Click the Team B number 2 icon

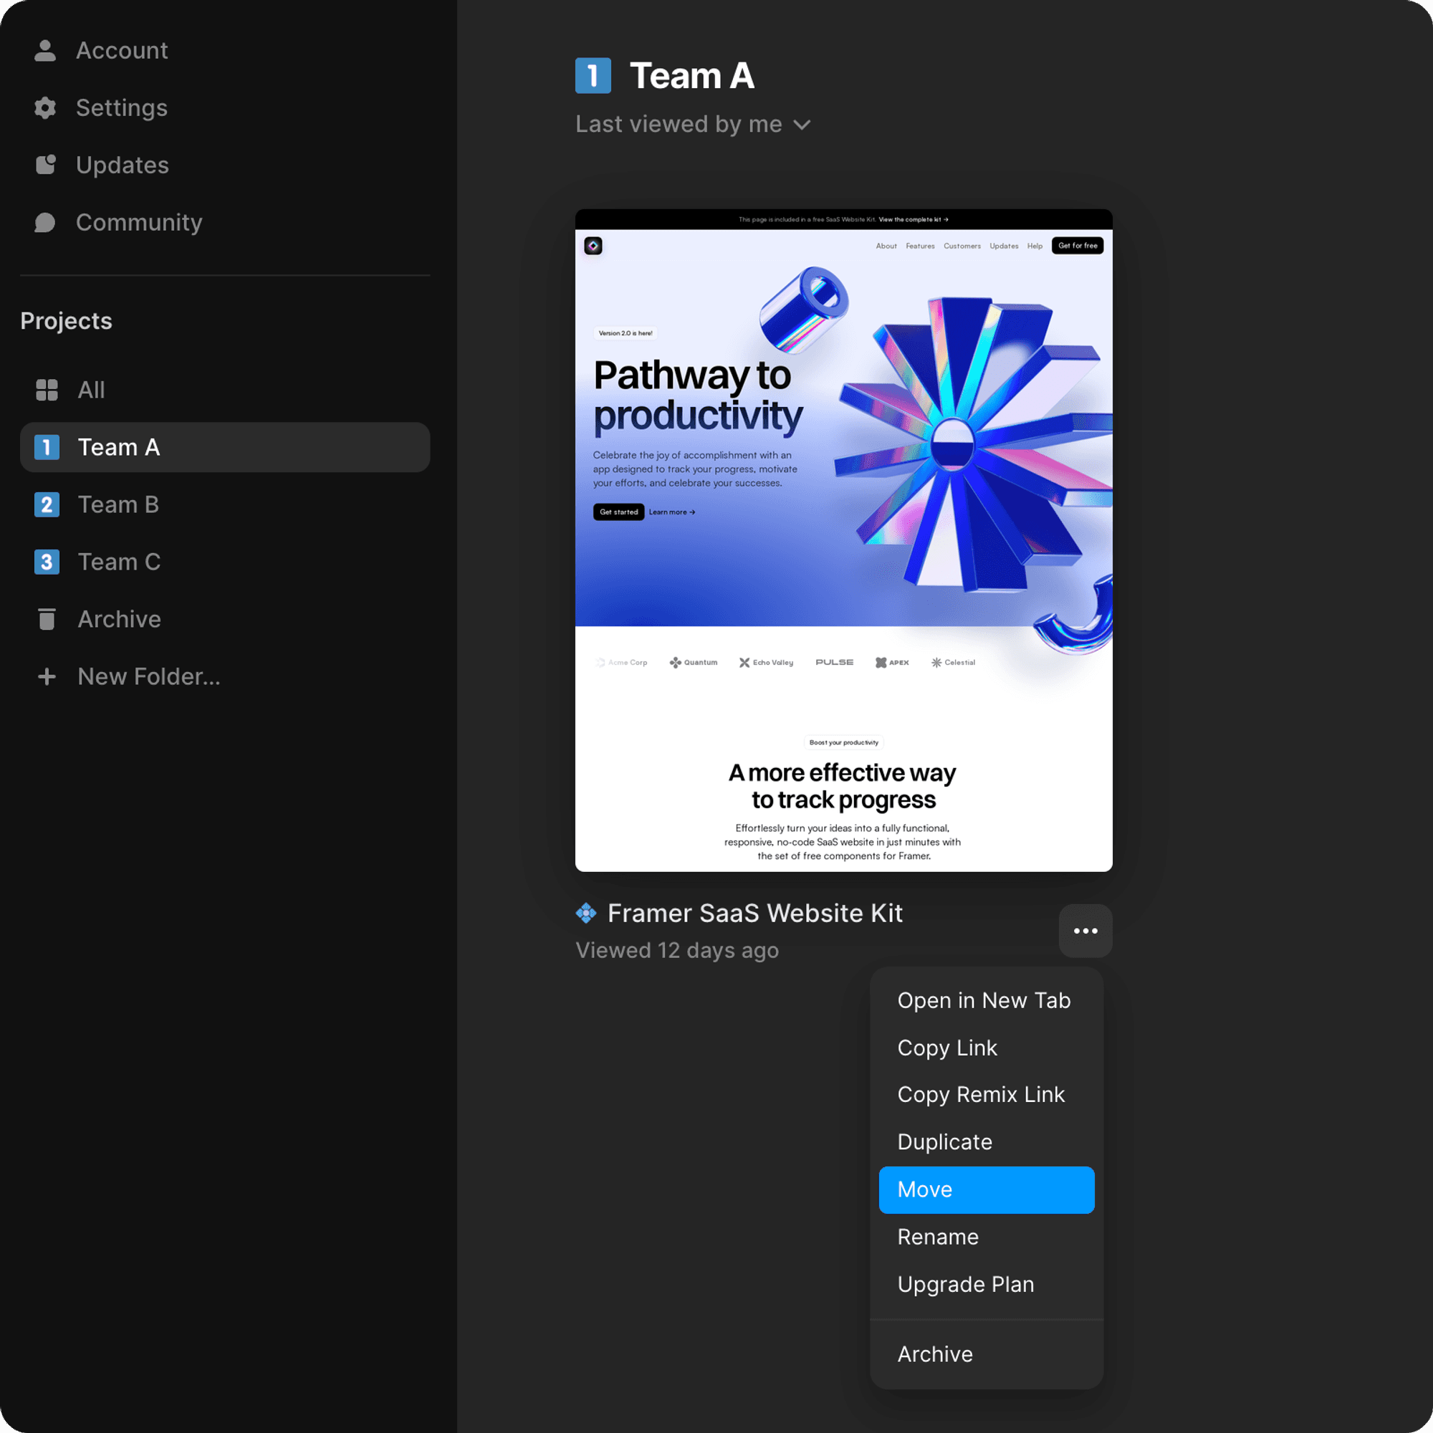(x=47, y=504)
